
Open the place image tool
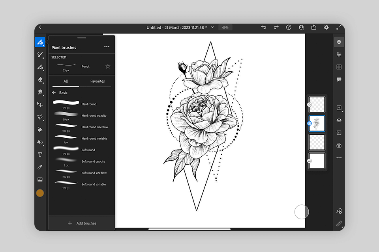40,180
